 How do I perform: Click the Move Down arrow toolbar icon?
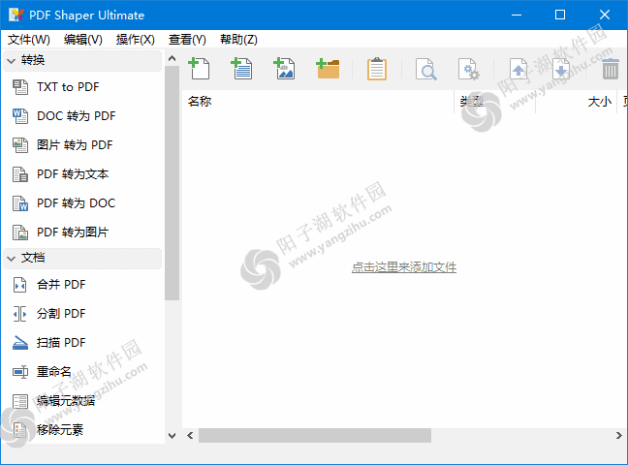tap(561, 69)
